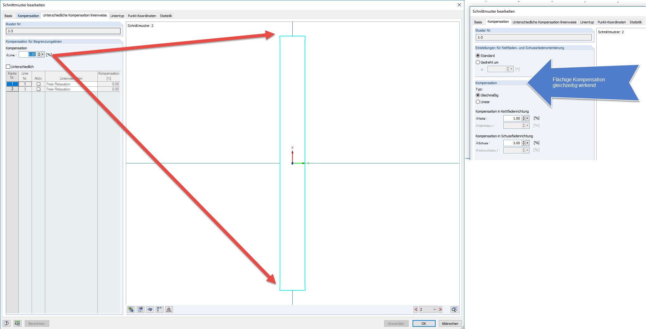Click the ΔLinie compensation input field
This screenshot has height=329, width=646.
pos(28,54)
